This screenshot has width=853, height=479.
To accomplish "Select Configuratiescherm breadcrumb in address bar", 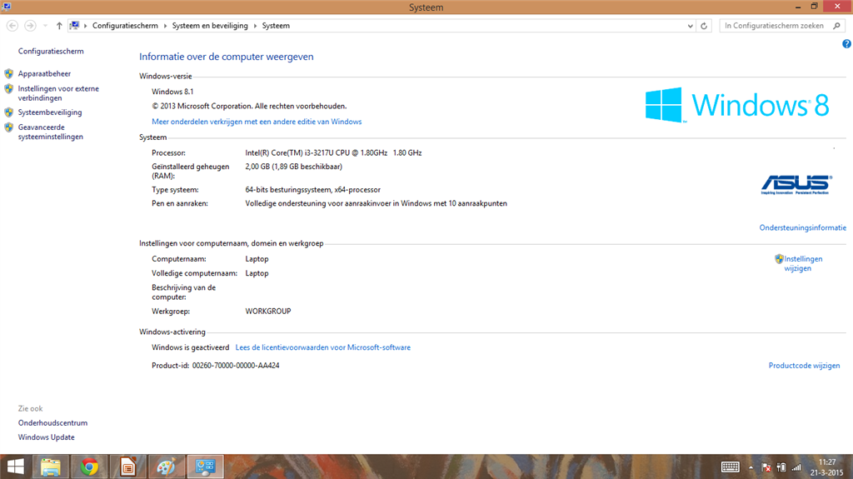I will pos(125,26).
